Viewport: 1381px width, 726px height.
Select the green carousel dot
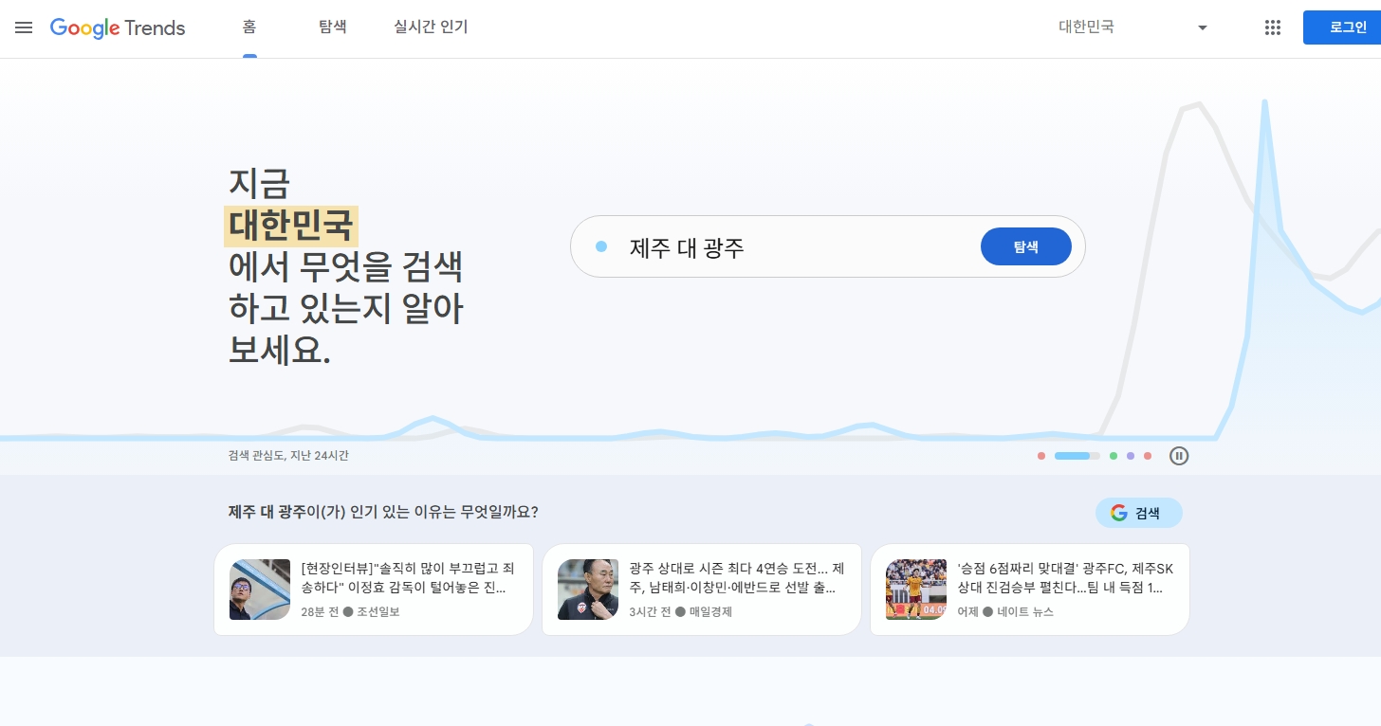[x=1114, y=456]
